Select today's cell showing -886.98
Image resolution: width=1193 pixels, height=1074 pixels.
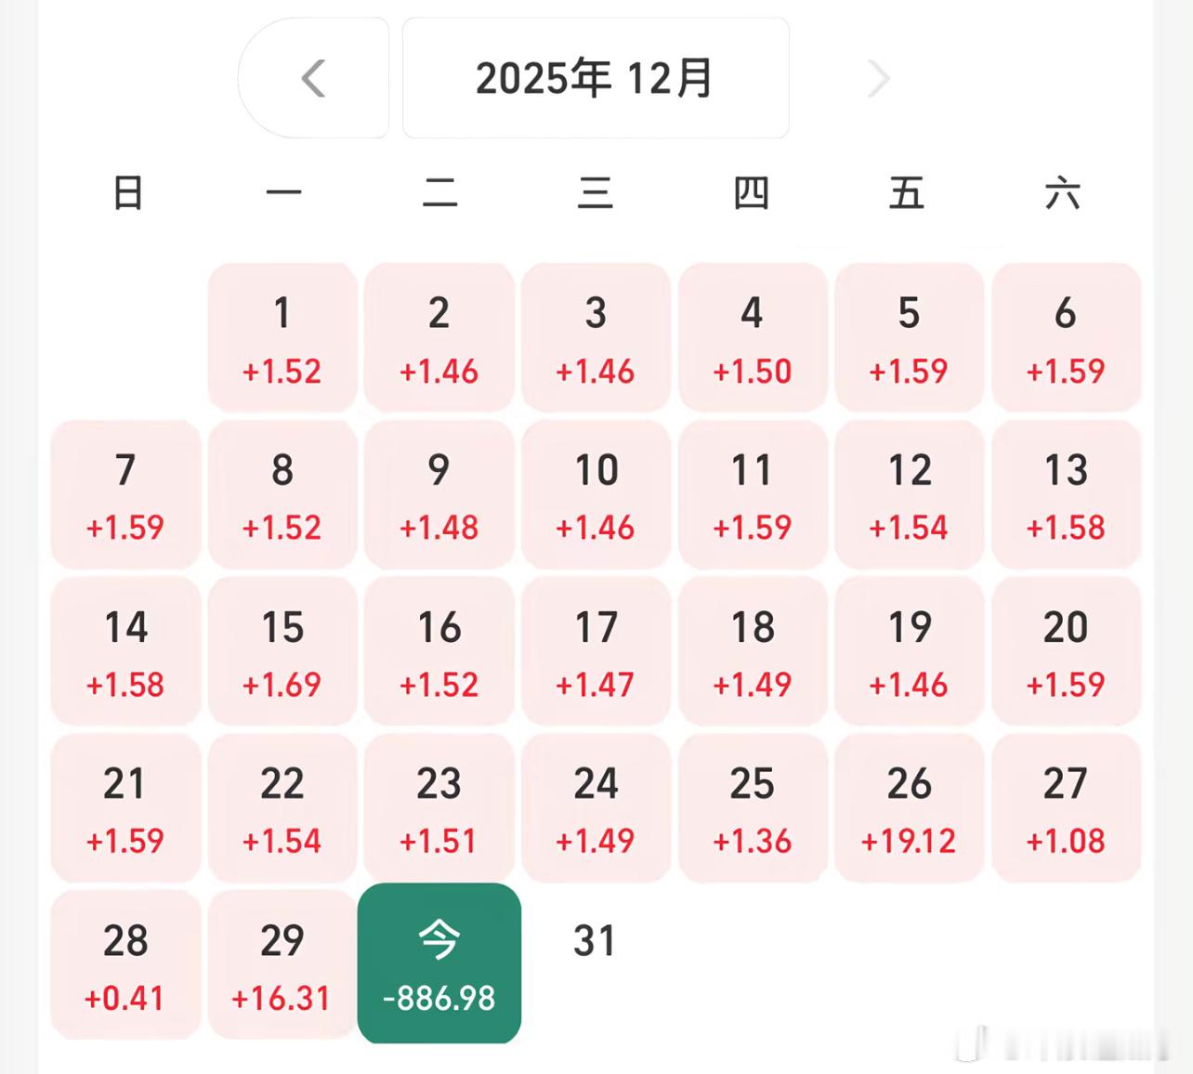click(439, 964)
